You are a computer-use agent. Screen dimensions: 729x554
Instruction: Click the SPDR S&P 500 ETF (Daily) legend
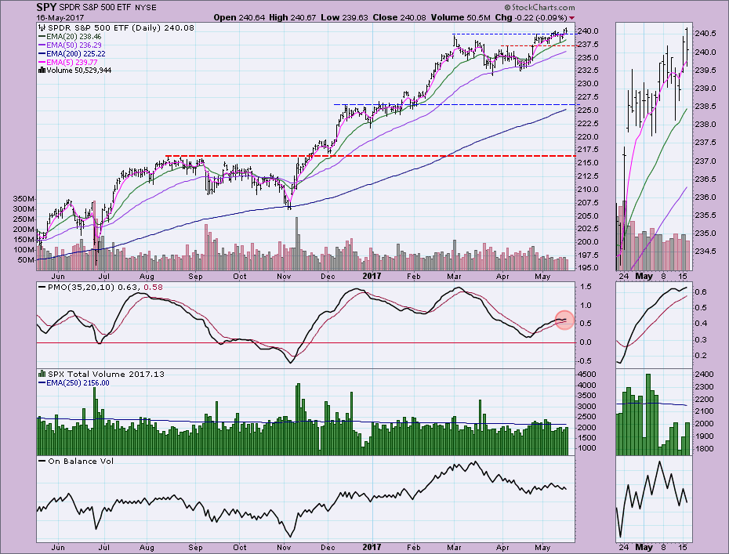[116, 28]
